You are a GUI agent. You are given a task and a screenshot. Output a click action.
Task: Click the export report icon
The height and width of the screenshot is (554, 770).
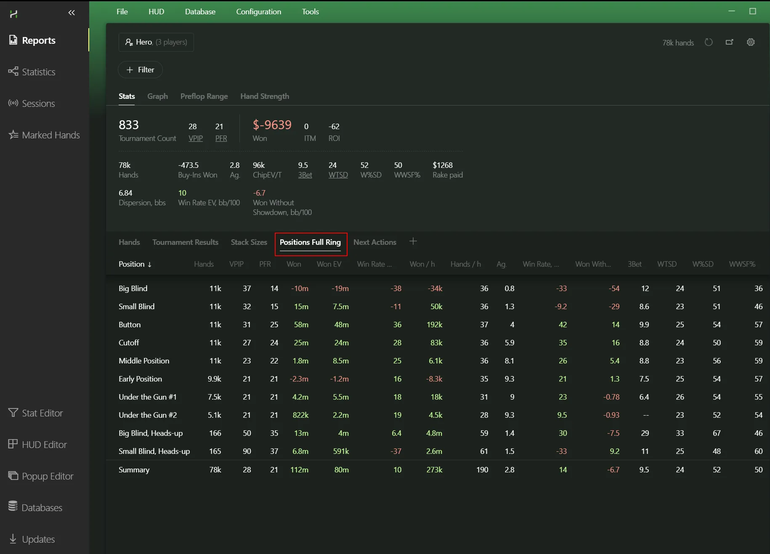730,42
